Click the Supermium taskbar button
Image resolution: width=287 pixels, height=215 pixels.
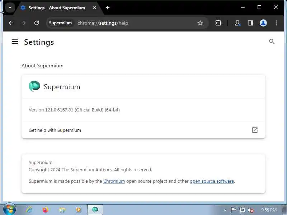[95, 210]
